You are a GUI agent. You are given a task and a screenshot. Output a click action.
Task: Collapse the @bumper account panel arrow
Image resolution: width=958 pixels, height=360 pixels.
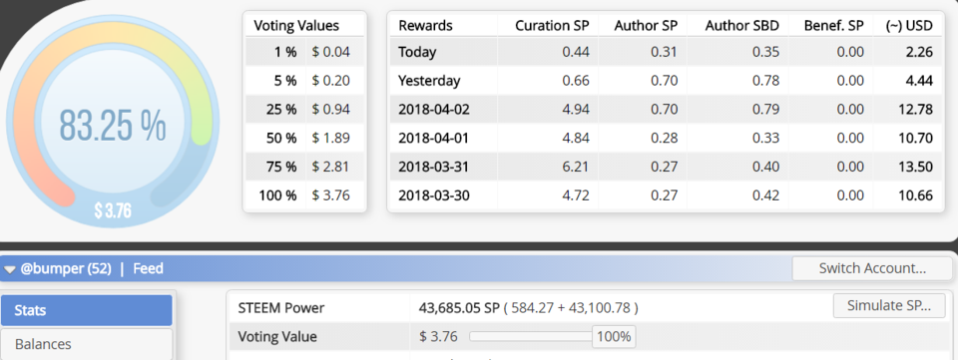10,269
